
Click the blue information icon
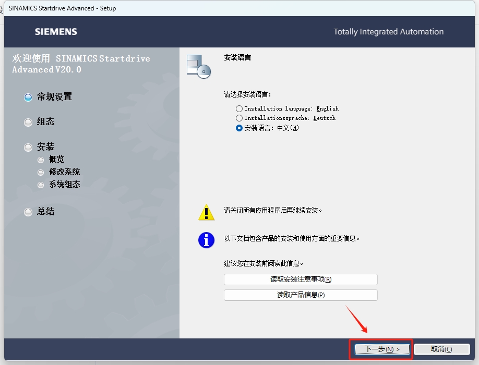[206, 240]
